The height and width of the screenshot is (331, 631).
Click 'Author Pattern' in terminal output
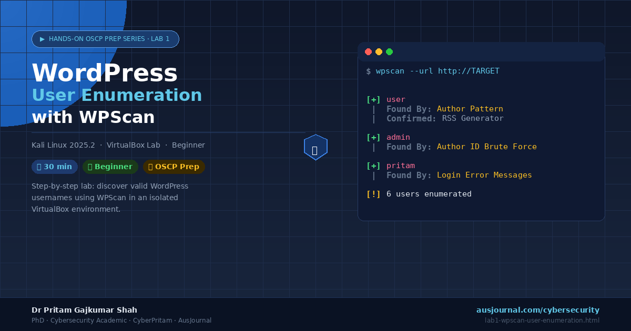click(x=470, y=109)
